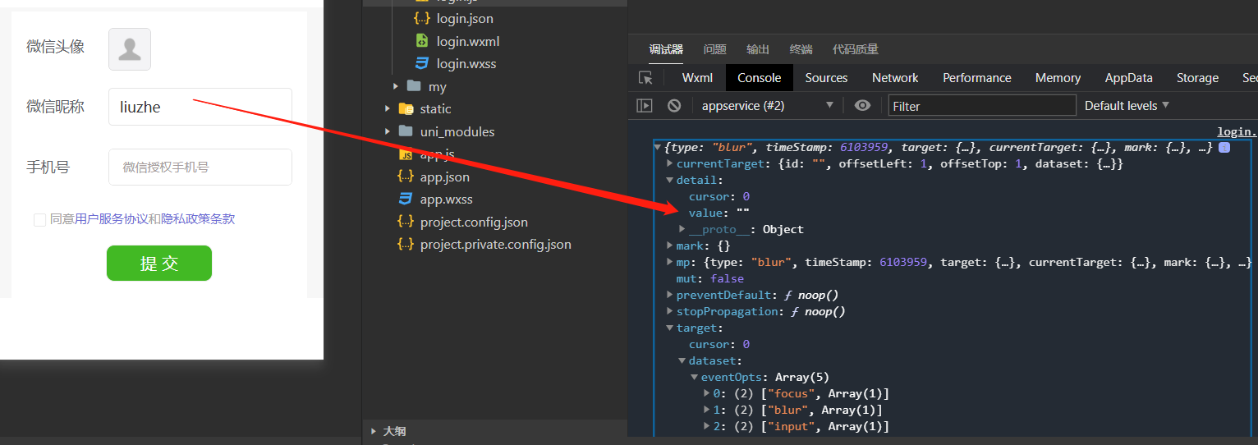The height and width of the screenshot is (445, 1258).
Task: Click the WeChat avatar placeholder image
Action: coord(130,49)
